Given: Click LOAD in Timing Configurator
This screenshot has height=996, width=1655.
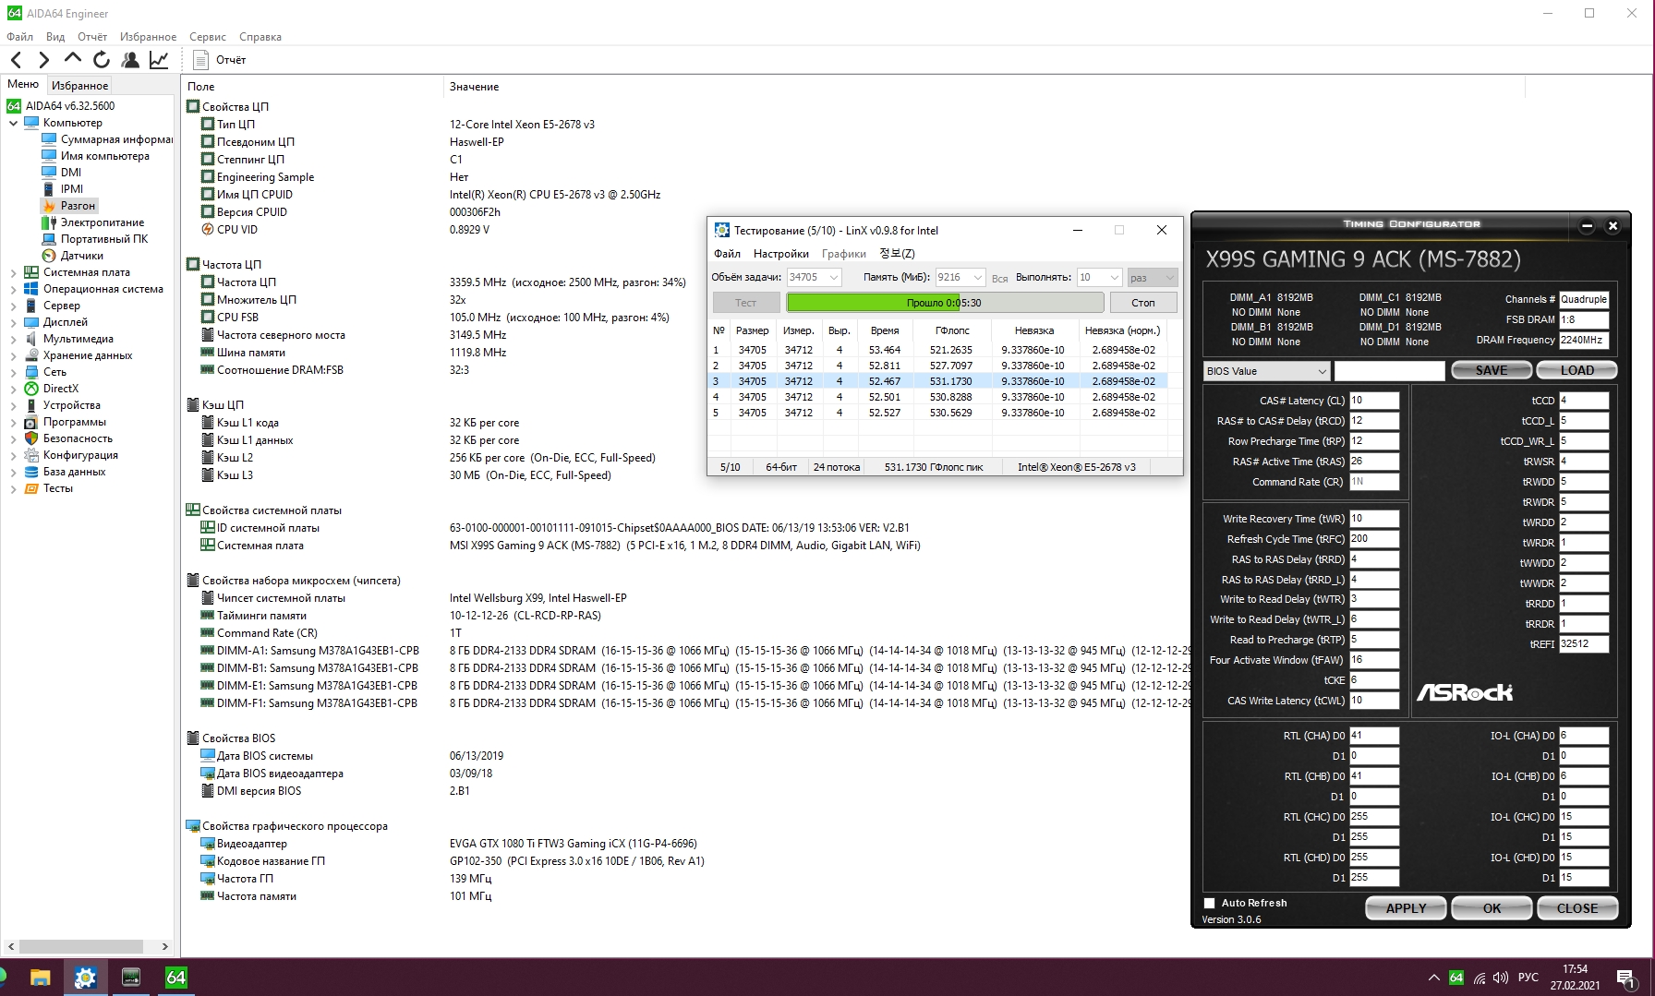Looking at the screenshot, I should pos(1577,370).
